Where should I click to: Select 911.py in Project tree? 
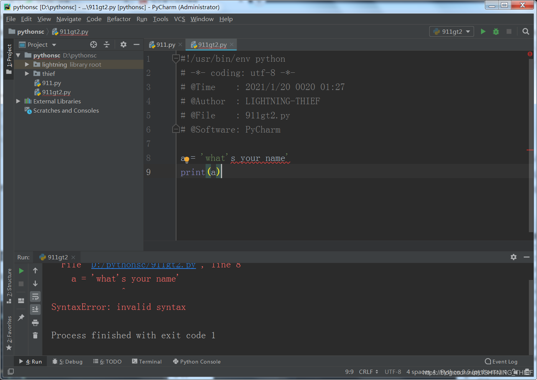tap(51, 83)
